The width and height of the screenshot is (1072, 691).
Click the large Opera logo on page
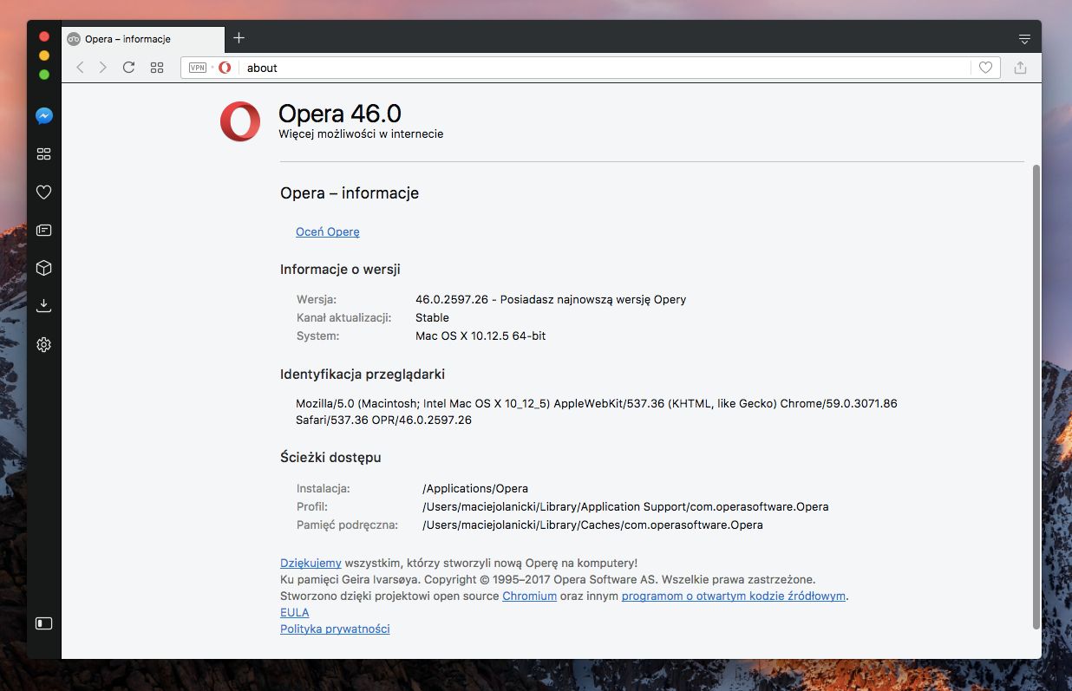coord(240,121)
